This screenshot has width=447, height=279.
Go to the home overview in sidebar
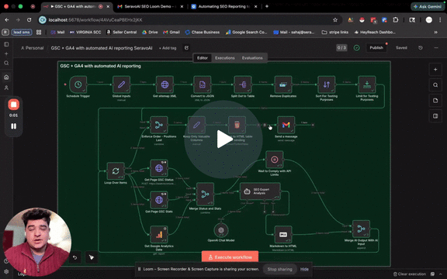click(x=6, y=77)
